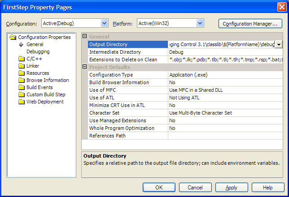
Task: Collapse the Project Defaults section
Action: pos(85,67)
